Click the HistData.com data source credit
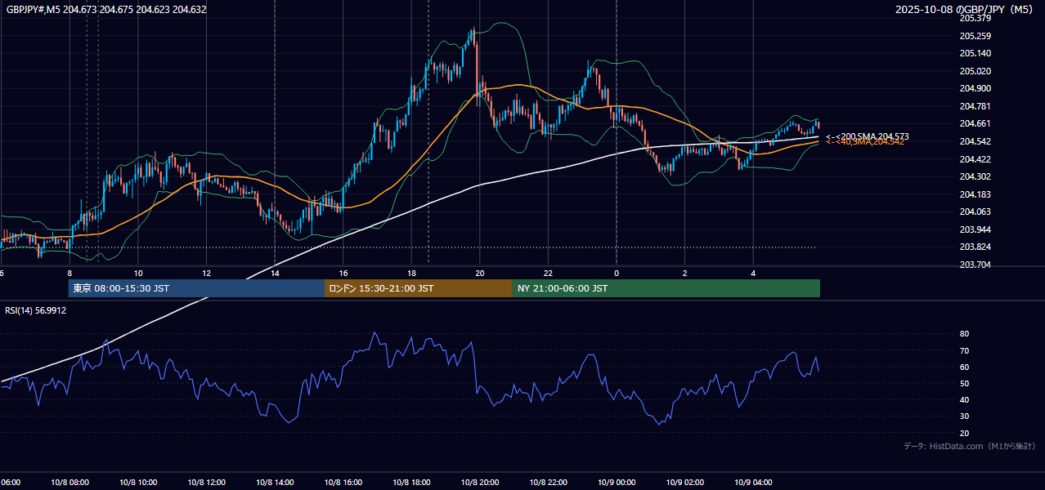1045x490 pixels. click(x=969, y=446)
